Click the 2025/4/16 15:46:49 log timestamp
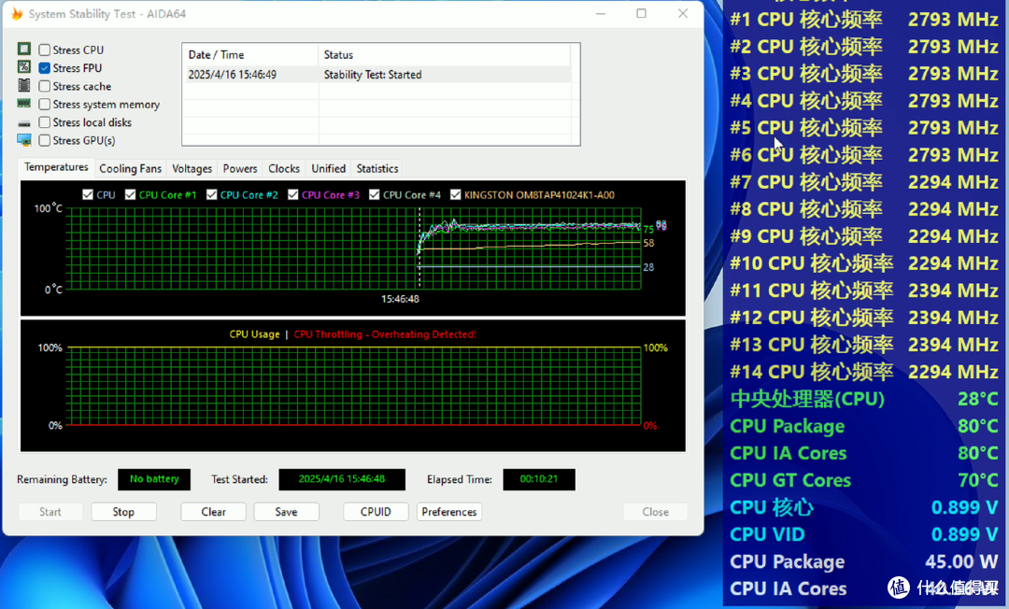Viewport: 1009px width, 609px height. (233, 75)
